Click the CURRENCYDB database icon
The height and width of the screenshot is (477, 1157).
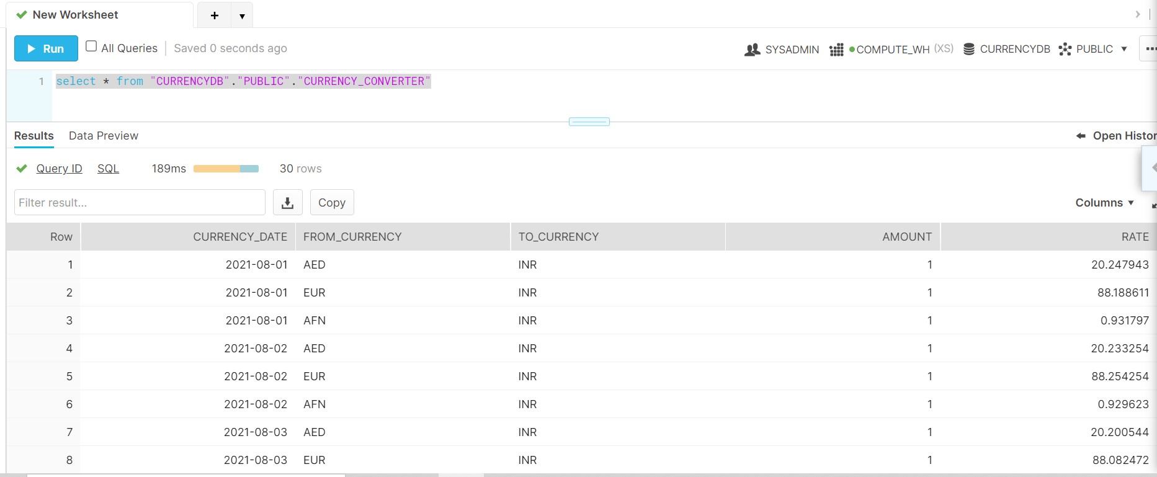968,49
